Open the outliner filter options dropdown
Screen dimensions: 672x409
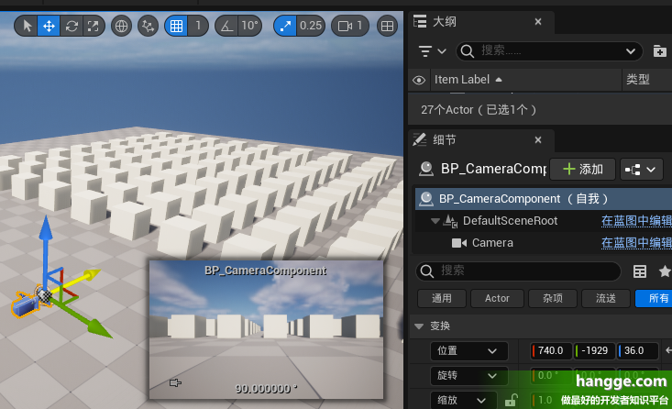[x=432, y=51]
